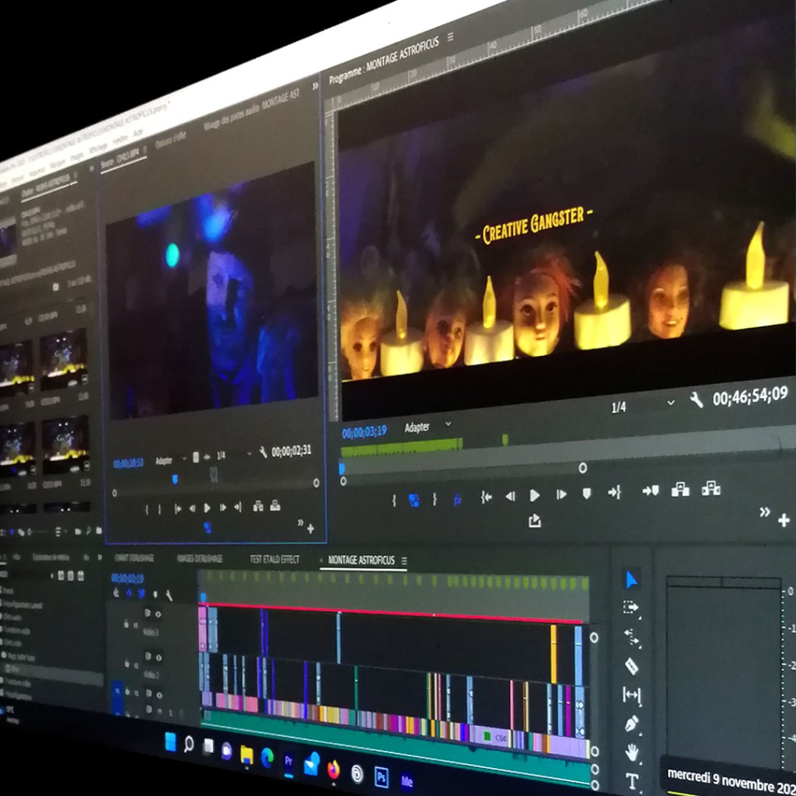
Task: Select the Track Select Forward tool
Action: [x=630, y=606]
